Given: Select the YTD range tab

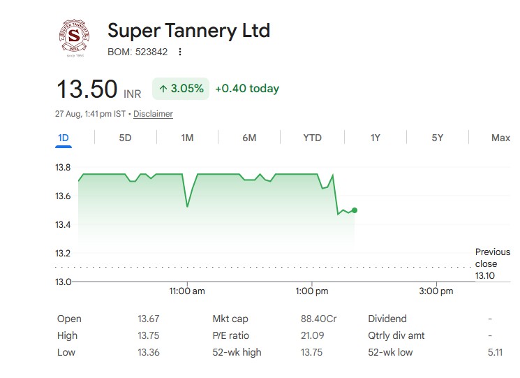Looking at the screenshot, I should click(313, 138).
